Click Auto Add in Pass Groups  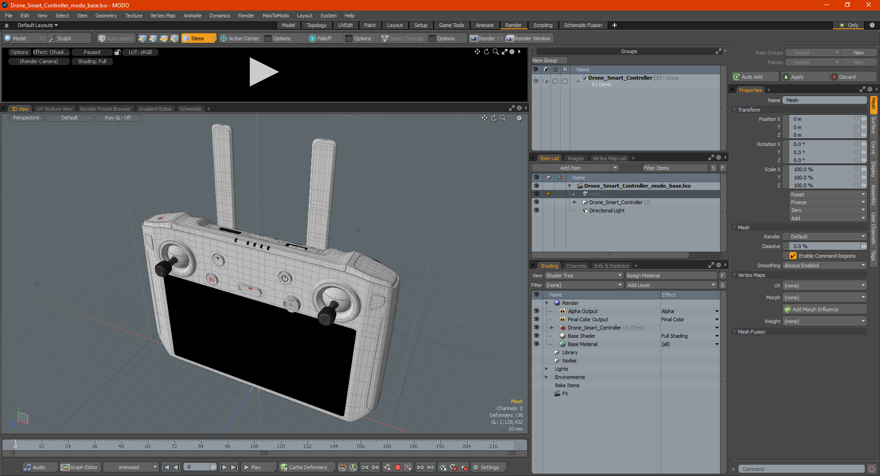click(x=755, y=77)
